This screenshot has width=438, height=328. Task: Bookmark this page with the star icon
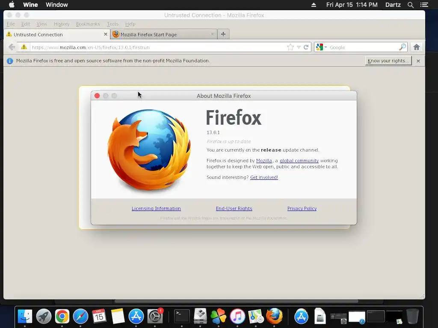(290, 47)
